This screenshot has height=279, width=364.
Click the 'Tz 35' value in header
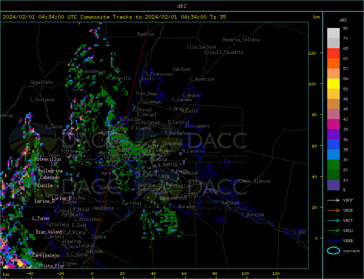[x=218, y=17]
